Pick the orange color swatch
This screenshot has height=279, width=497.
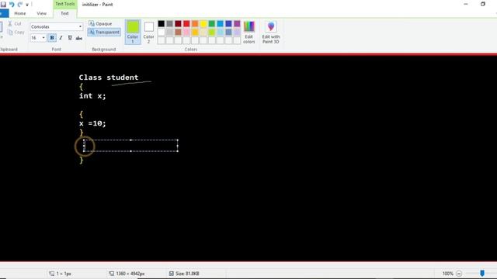(x=195, y=24)
